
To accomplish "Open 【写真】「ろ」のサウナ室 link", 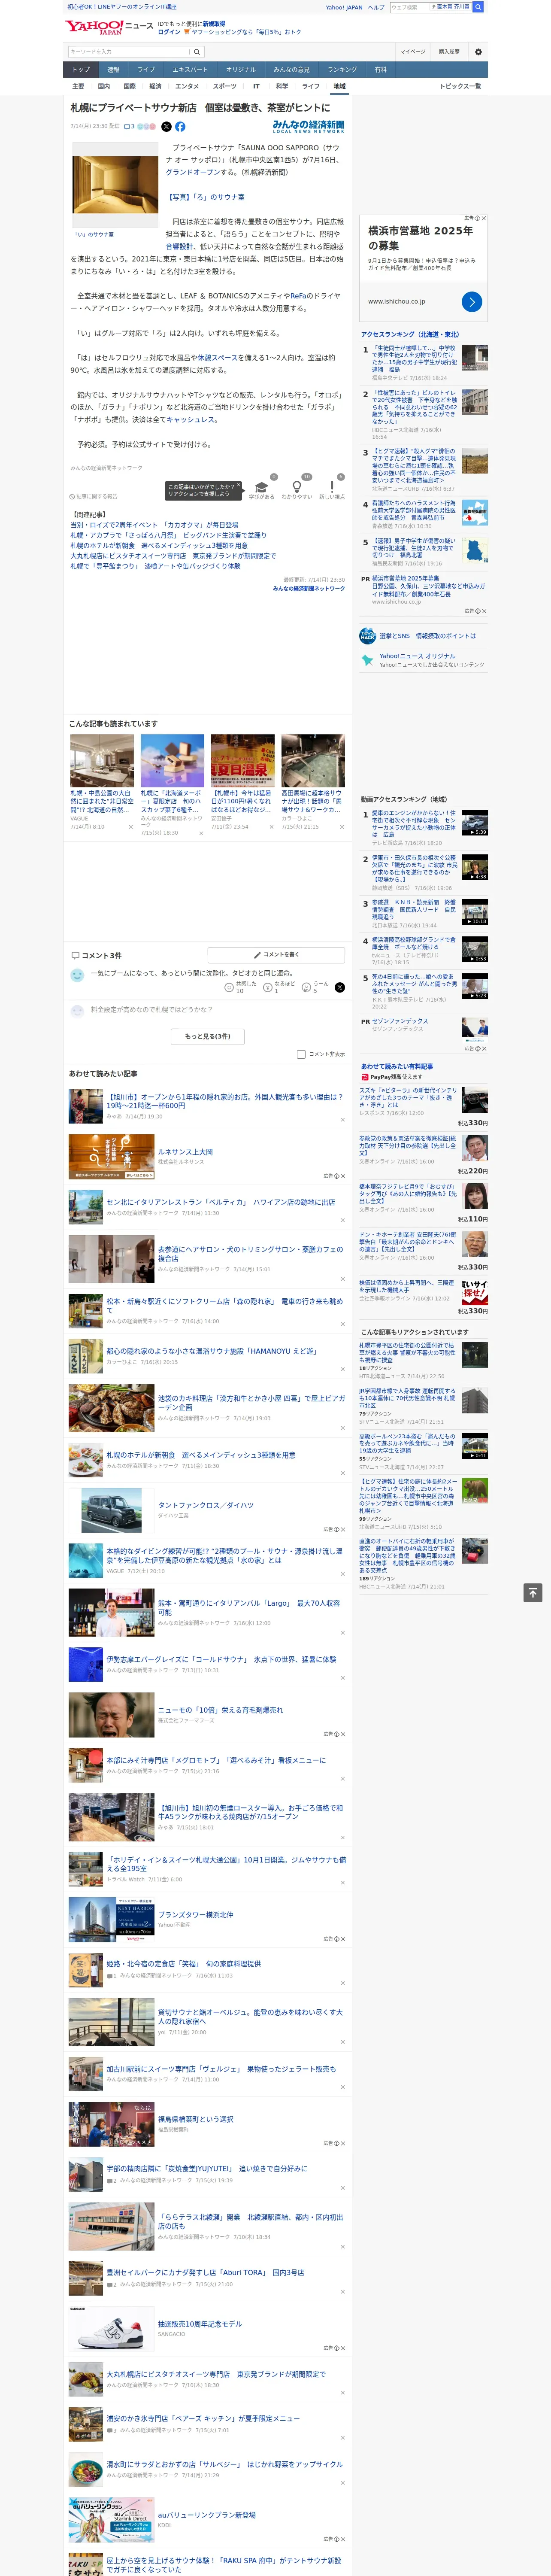I will tap(205, 197).
